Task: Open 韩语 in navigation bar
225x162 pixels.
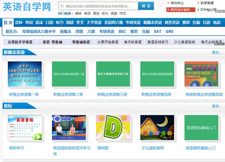Action: [x=217, y=23]
